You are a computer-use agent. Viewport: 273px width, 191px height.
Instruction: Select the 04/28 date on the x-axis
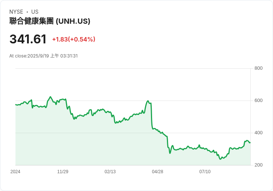point(158,172)
